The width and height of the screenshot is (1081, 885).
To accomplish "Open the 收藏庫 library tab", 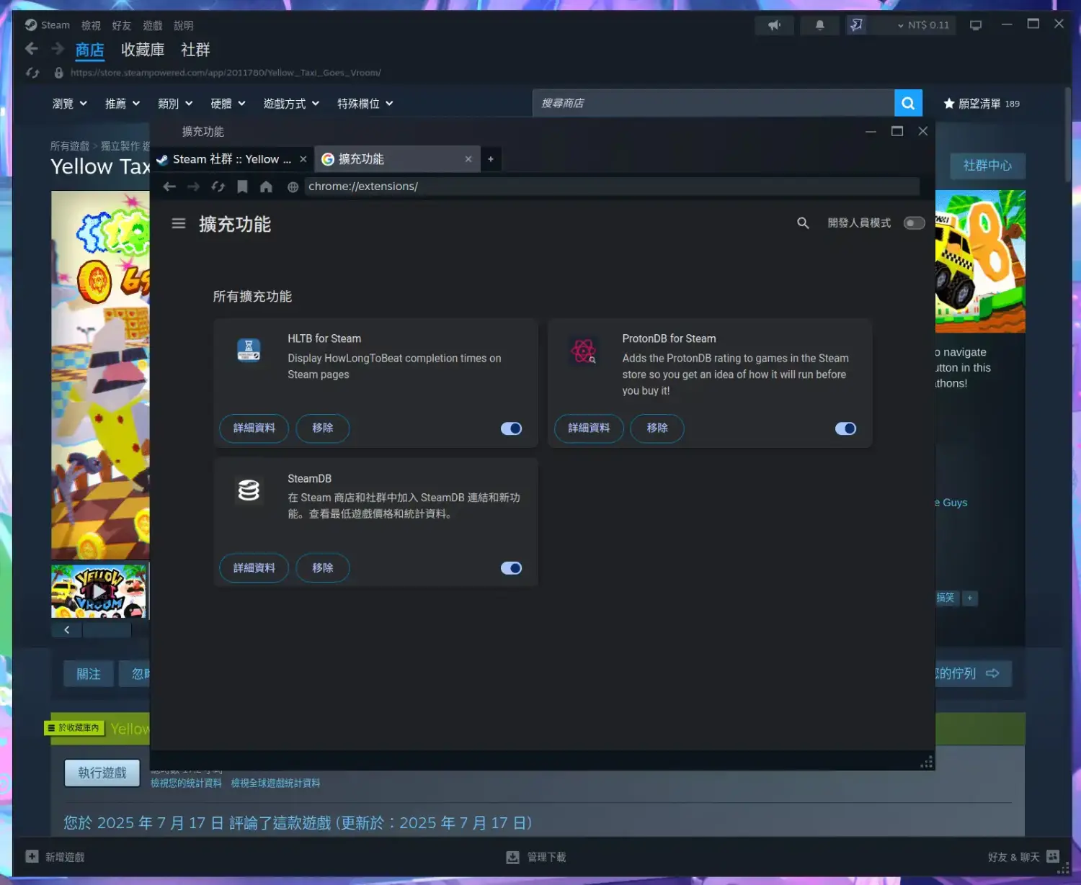I will tap(142, 50).
